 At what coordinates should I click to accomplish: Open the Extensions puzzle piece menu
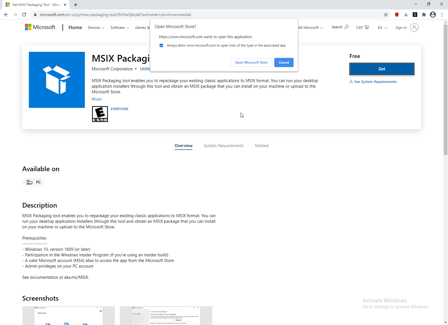424,15
